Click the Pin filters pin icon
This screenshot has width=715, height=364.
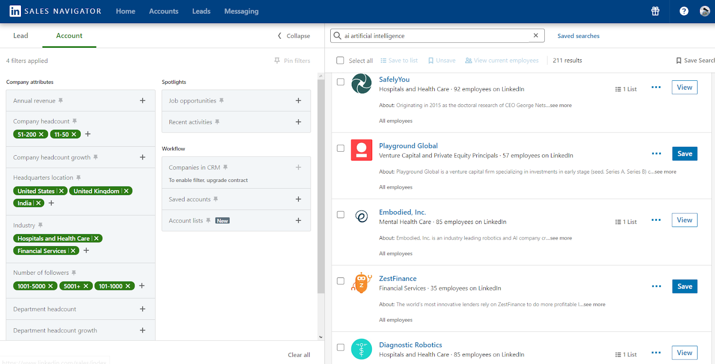point(277,61)
